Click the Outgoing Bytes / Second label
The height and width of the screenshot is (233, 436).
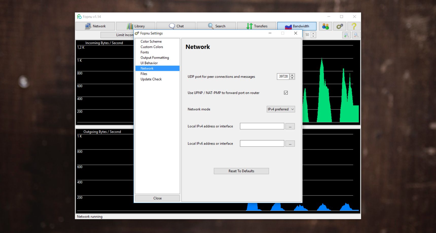click(102, 132)
